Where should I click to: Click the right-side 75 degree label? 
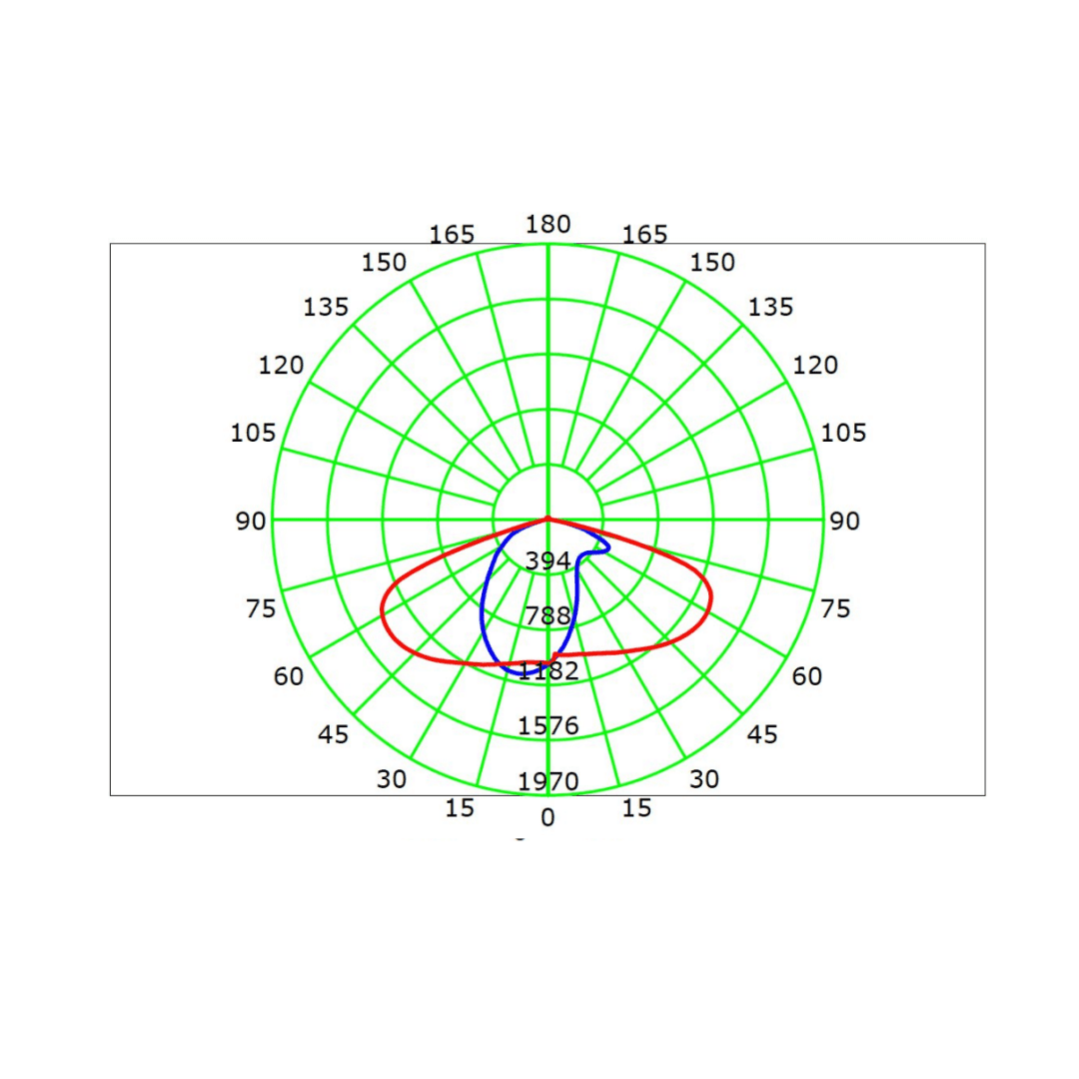[x=835, y=609]
